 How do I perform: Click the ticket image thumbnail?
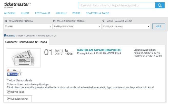(24, 58)
